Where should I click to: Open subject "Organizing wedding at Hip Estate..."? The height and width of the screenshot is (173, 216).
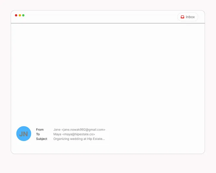pyautogui.click(x=79, y=139)
